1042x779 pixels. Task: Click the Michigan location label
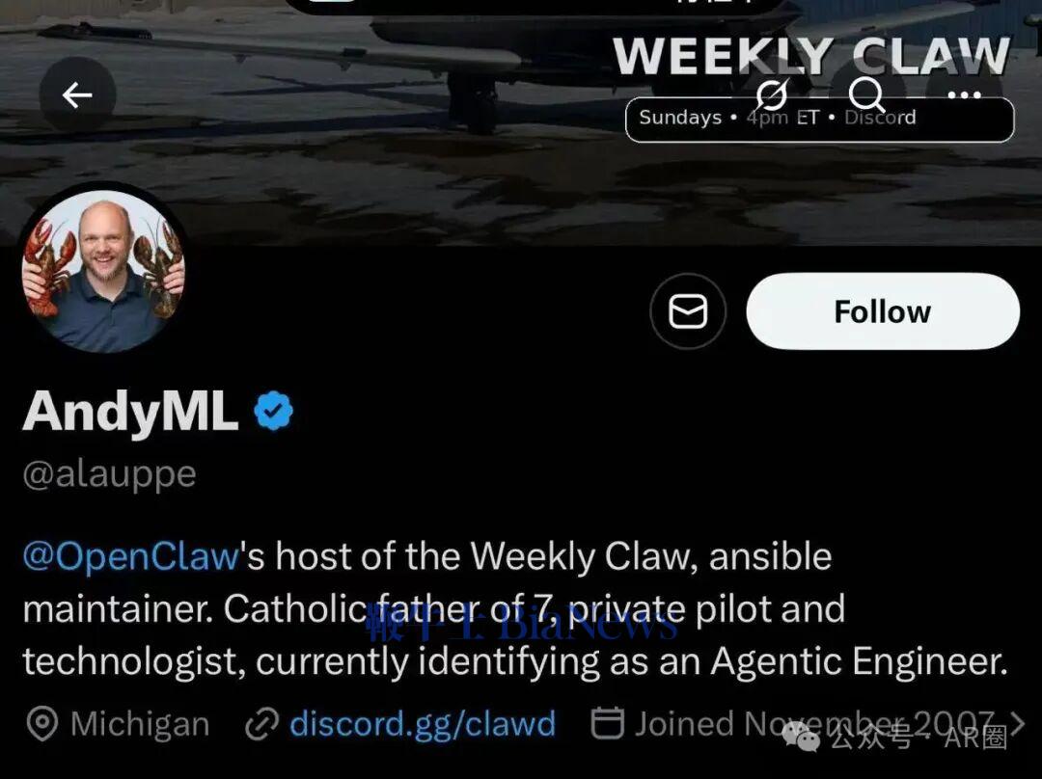(x=140, y=723)
